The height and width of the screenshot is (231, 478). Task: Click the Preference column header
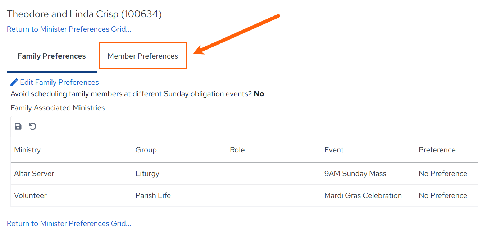point(437,150)
